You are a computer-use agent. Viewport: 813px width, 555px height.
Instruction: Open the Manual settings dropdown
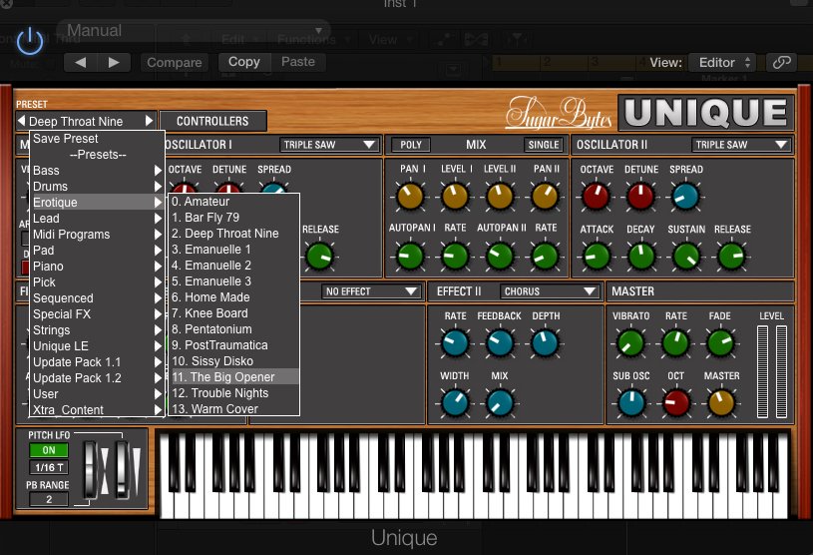coord(192,31)
